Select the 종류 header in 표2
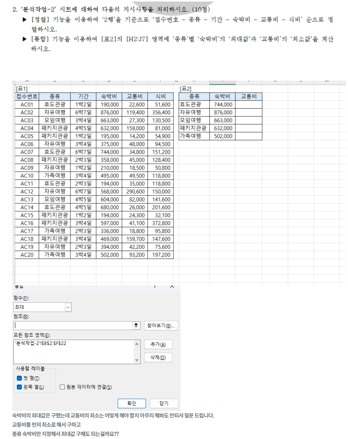The width and height of the screenshot is (348, 439). [x=194, y=97]
